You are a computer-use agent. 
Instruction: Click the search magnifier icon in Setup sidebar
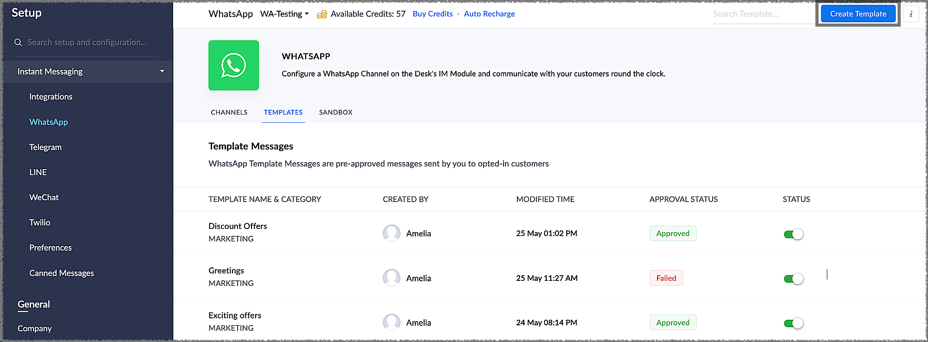18,43
